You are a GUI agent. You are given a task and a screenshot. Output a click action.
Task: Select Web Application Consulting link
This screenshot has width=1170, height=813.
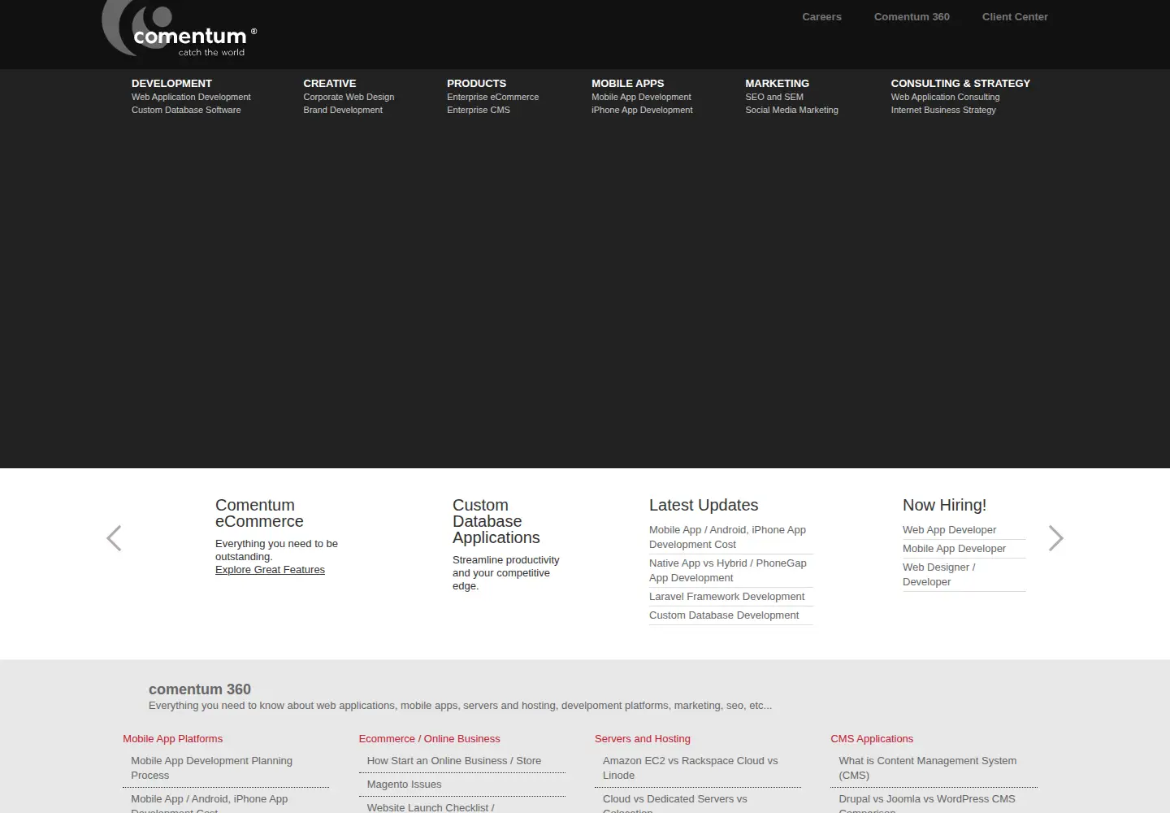tap(945, 97)
